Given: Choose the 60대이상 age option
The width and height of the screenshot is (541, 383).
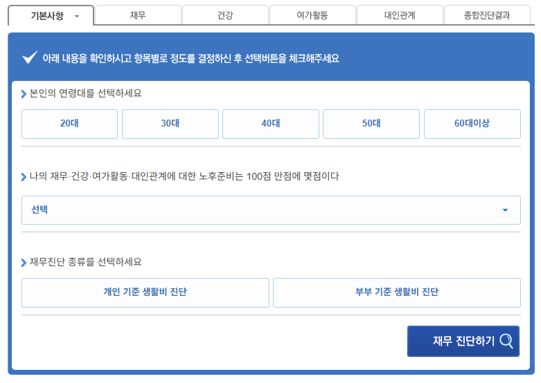Looking at the screenshot, I should click(472, 124).
